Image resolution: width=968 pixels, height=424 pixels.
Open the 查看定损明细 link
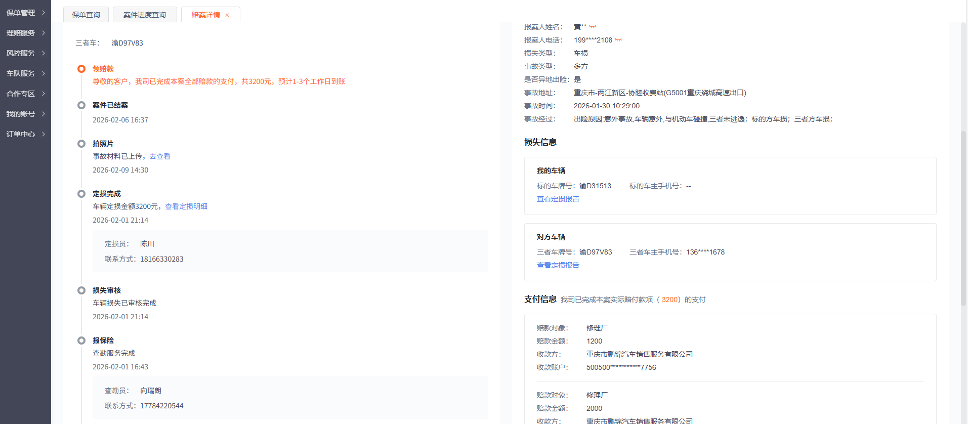(186, 206)
